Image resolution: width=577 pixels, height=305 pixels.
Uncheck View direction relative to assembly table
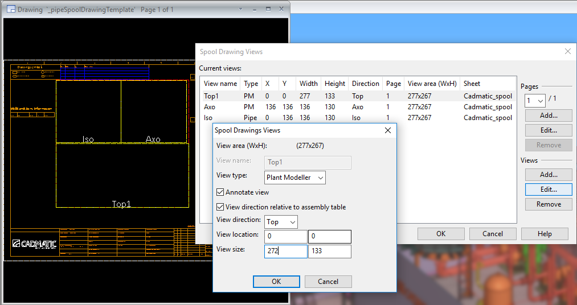pyautogui.click(x=220, y=207)
